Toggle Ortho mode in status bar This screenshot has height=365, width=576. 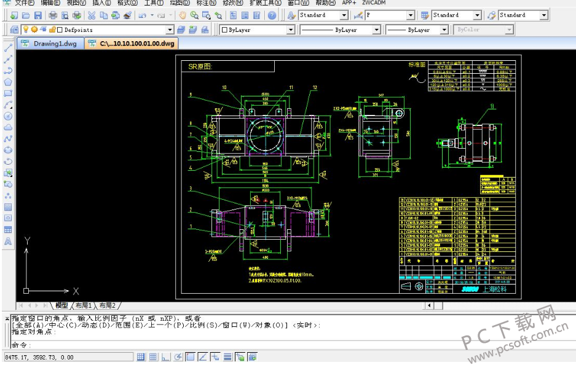pos(166,356)
